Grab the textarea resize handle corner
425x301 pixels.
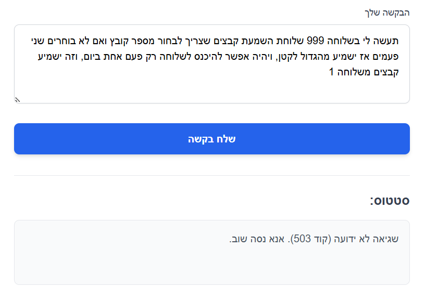pos(17,100)
